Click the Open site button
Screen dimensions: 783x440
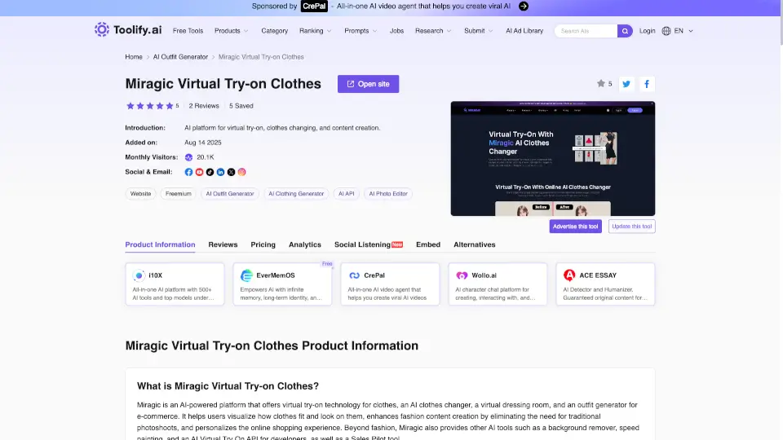[368, 84]
